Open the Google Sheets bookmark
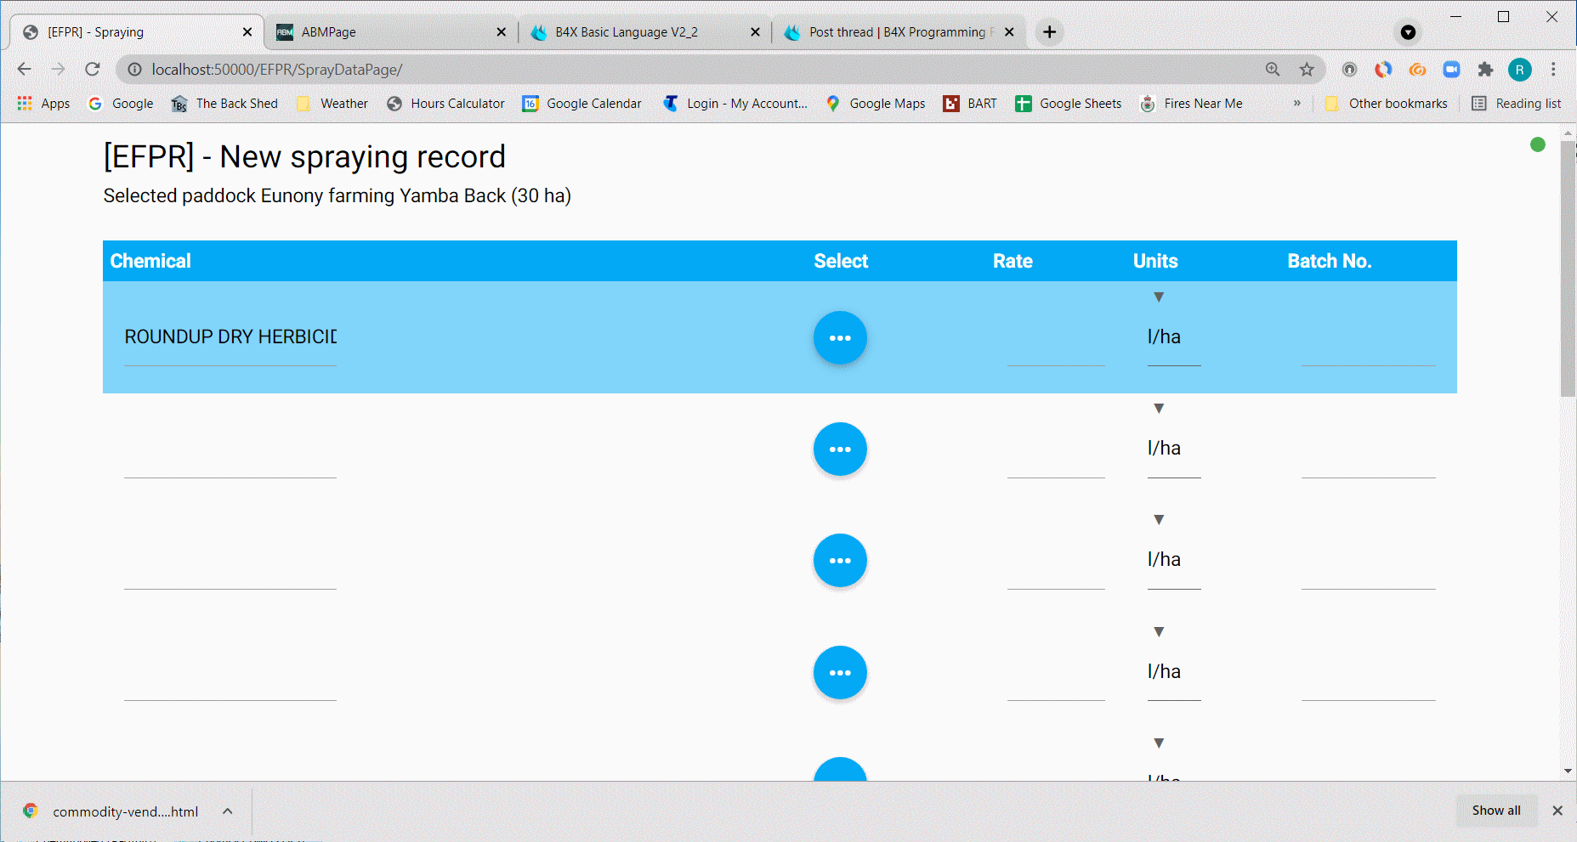 click(x=1069, y=104)
